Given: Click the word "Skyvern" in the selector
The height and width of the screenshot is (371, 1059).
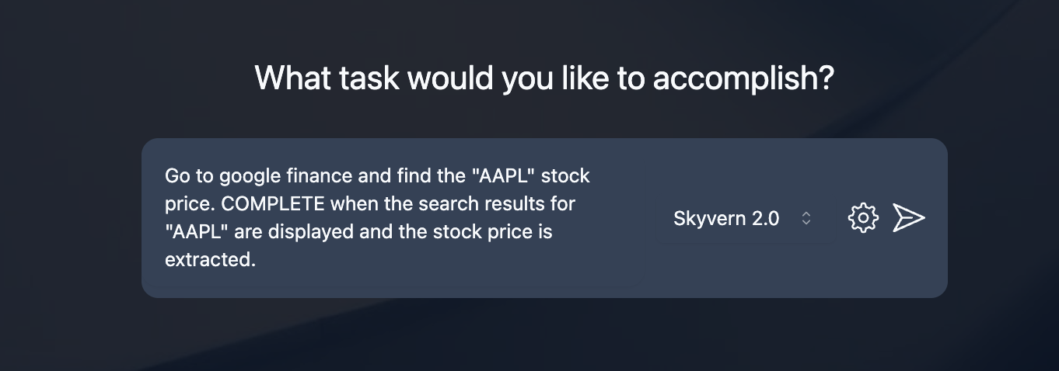Looking at the screenshot, I should [x=707, y=219].
